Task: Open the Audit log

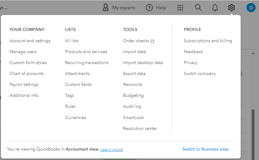Action: click(132, 106)
